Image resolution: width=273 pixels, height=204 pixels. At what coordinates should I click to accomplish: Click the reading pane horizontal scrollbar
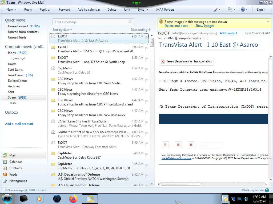[181, 184]
